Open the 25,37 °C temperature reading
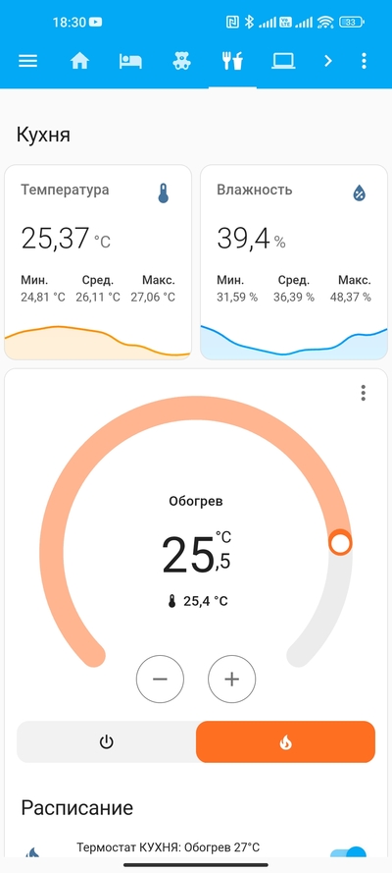The height and width of the screenshot is (873, 392). tap(66, 239)
